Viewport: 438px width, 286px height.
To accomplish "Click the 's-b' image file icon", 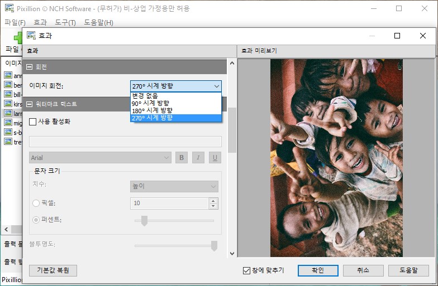I will click(8, 132).
